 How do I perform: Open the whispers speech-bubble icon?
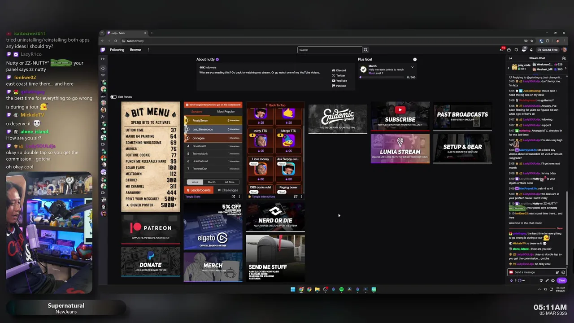click(x=516, y=50)
